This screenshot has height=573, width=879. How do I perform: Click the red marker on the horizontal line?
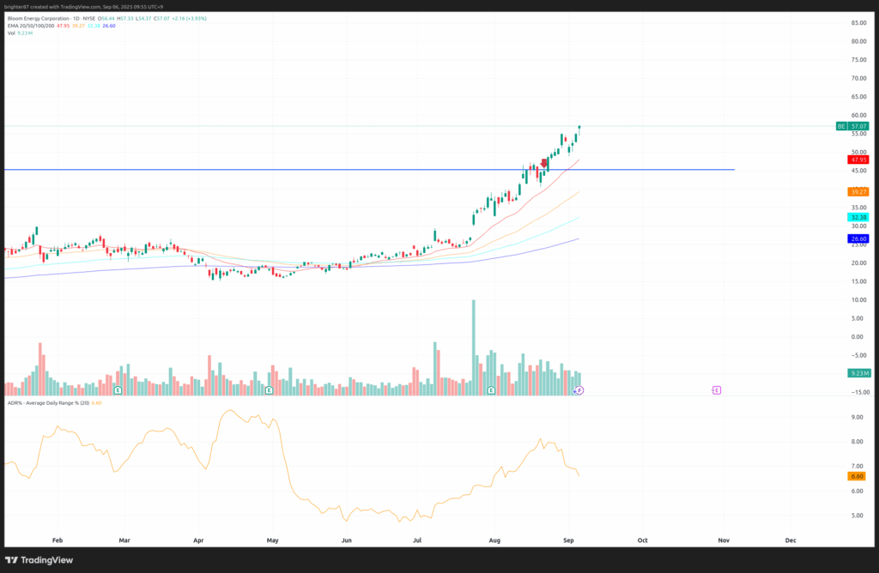543,164
